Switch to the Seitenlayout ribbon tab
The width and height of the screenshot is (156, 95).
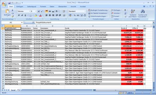pyautogui.click(x=32, y=6)
